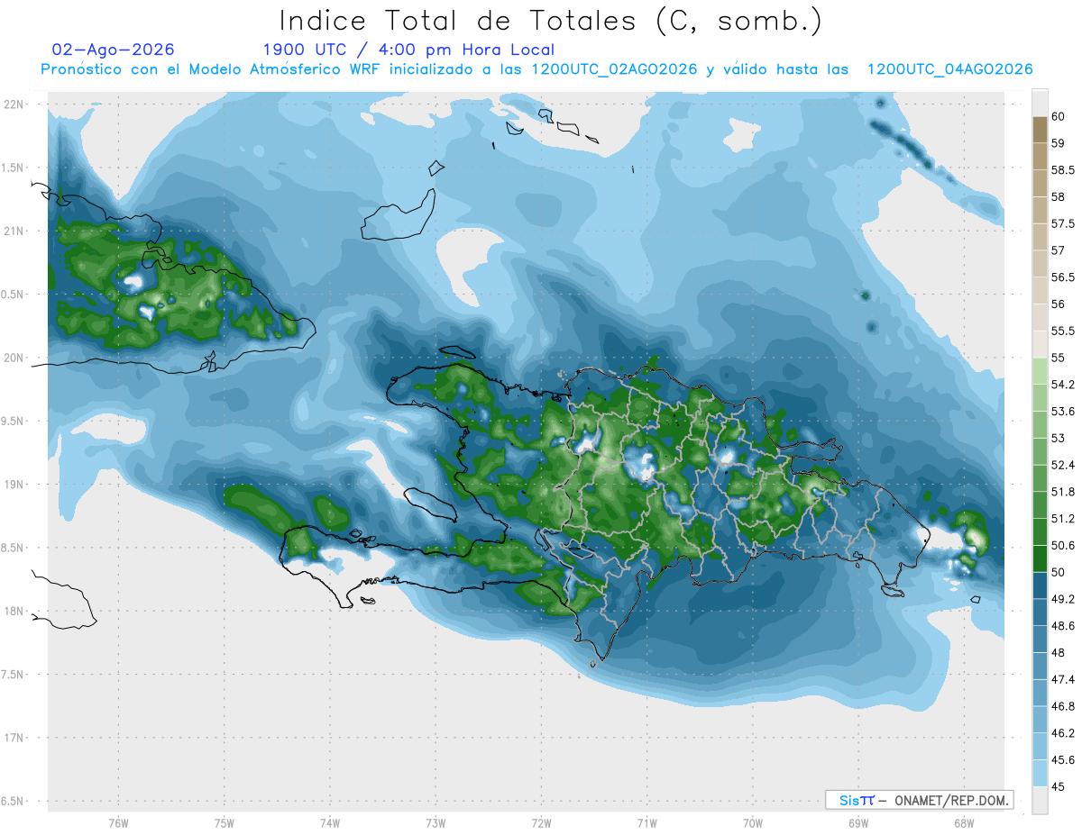Viewport: 1082px width, 835px height.
Task: Click the "45" legend value
Action: (1059, 787)
